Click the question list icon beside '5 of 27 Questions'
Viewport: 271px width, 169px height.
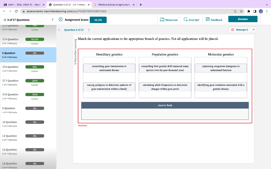click(5, 20)
